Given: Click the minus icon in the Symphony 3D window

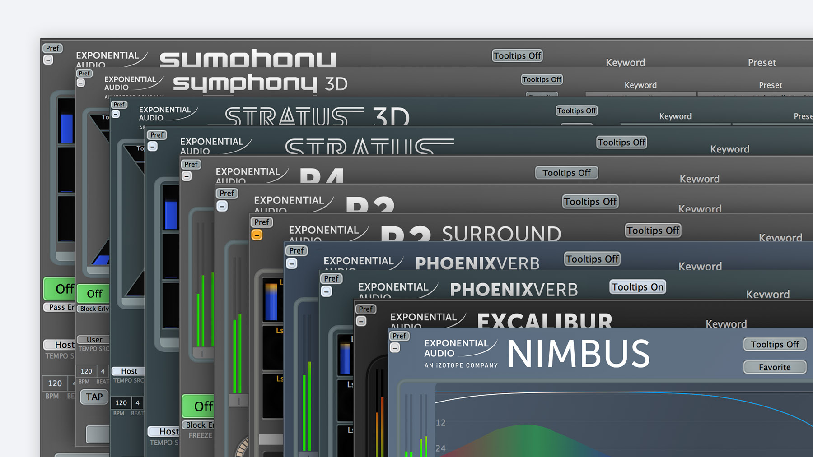Looking at the screenshot, I should tap(81, 83).
